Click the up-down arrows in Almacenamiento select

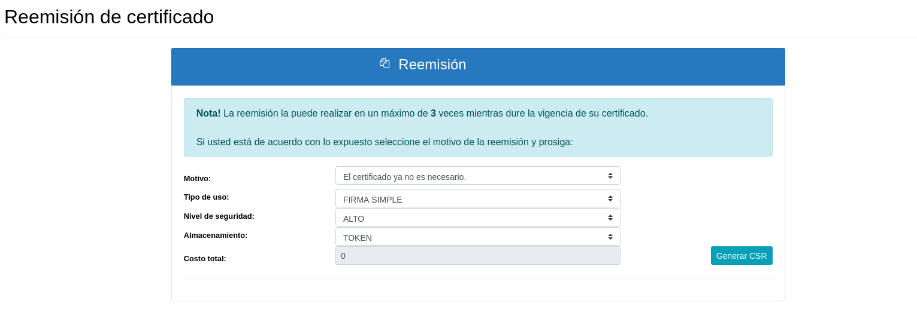point(610,237)
